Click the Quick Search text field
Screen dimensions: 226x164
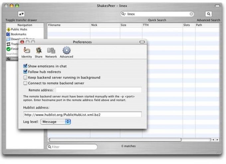click(x=157, y=14)
